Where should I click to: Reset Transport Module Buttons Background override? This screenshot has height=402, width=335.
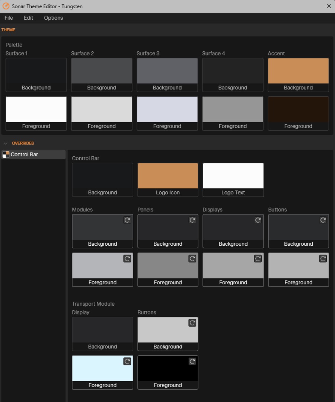(192, 323)
